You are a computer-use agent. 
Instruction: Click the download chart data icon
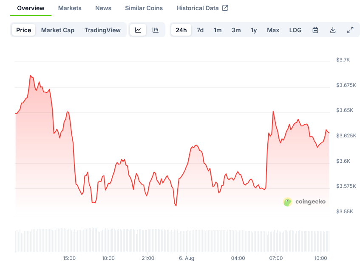coord(333,30)
